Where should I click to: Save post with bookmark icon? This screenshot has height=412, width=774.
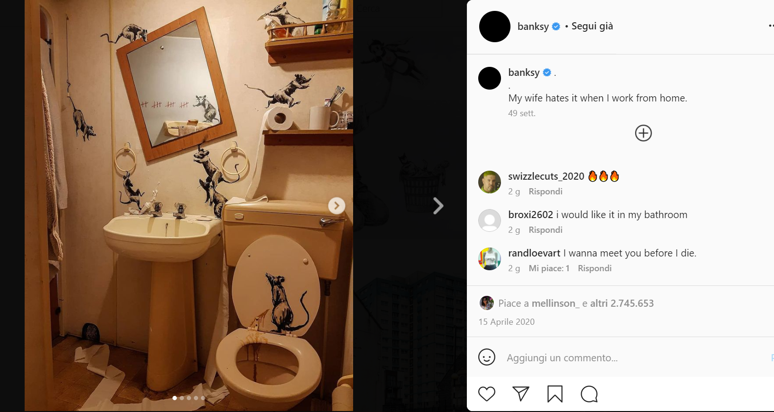[555, 394]
